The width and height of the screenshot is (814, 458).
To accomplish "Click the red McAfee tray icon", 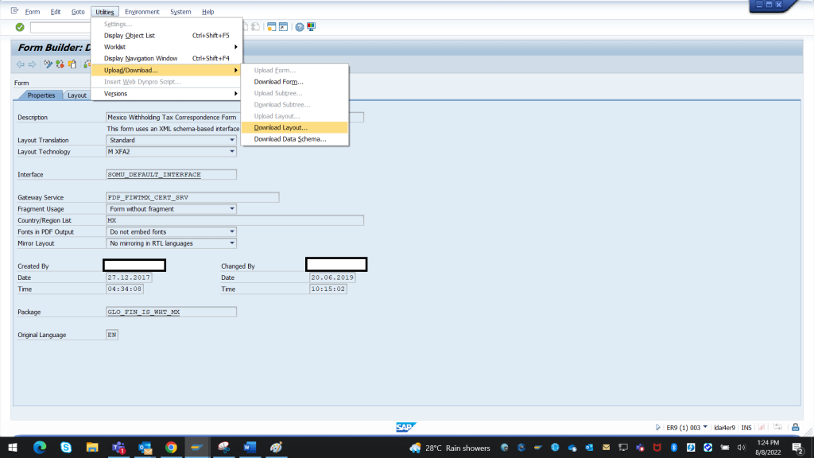I will (x=657, y=447).
